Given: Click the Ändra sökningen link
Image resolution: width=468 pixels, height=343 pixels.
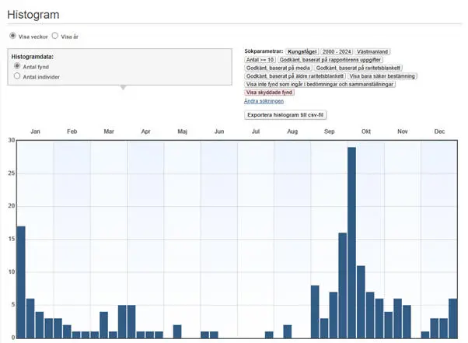Looking at the screenshot, I should click(264, 101).
